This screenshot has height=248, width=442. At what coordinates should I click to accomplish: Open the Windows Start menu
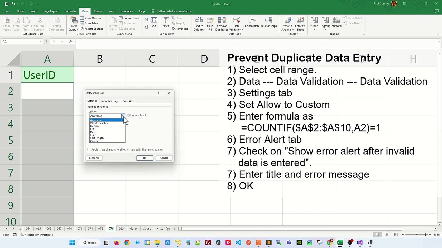[72, 242]
